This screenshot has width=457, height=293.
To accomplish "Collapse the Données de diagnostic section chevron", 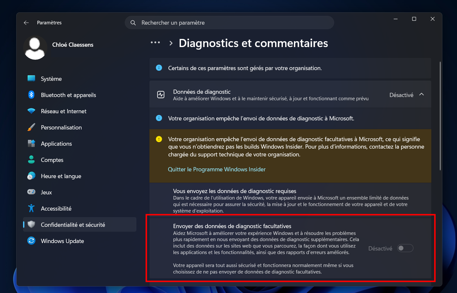I will [422, 94].
